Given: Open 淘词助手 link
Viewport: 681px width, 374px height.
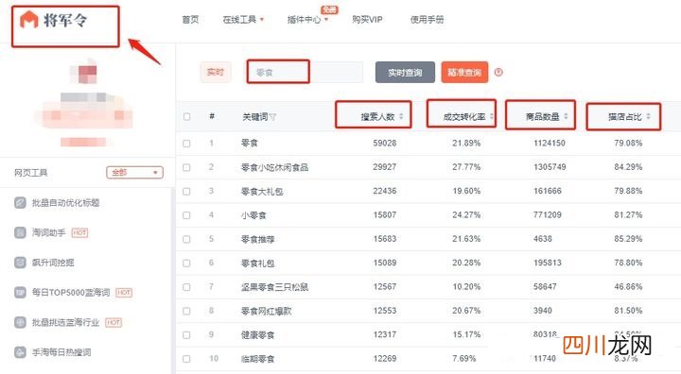Looking at the screenshot, I should click(48, 232).
